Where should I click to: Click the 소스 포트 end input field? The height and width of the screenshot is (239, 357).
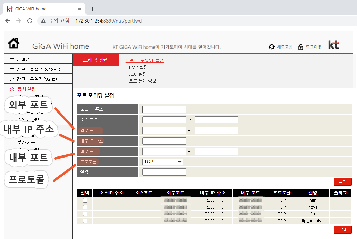click(x=216, y=120)
